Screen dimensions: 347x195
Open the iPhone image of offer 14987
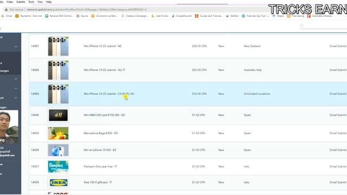[x=58, y=46]
